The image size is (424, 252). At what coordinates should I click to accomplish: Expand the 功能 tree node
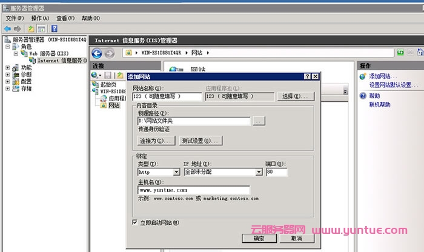coord(7,68)
